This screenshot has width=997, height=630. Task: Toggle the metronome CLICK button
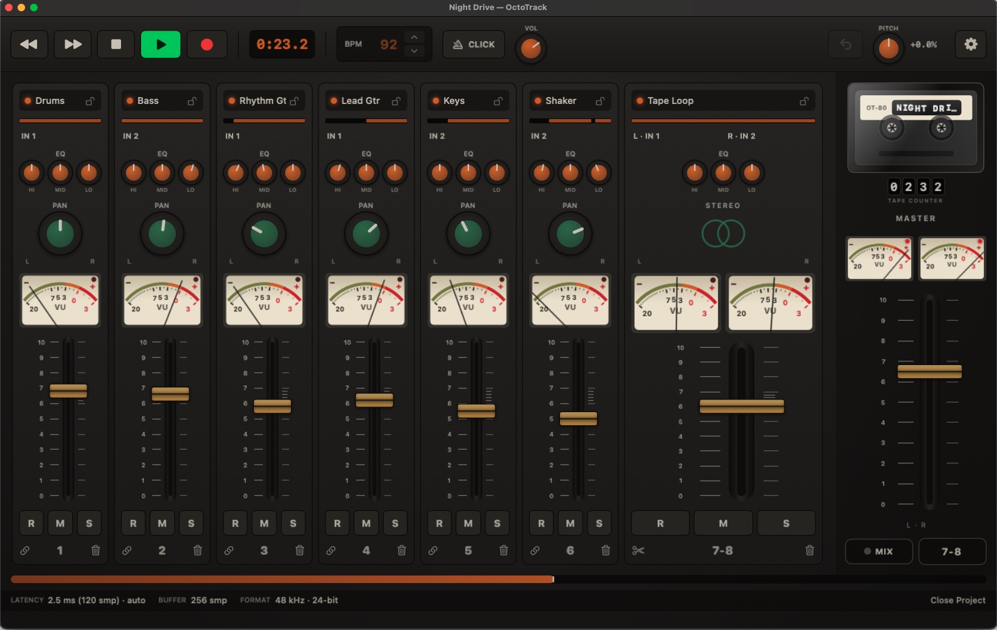pyautogui.click(x=473, y=44)
